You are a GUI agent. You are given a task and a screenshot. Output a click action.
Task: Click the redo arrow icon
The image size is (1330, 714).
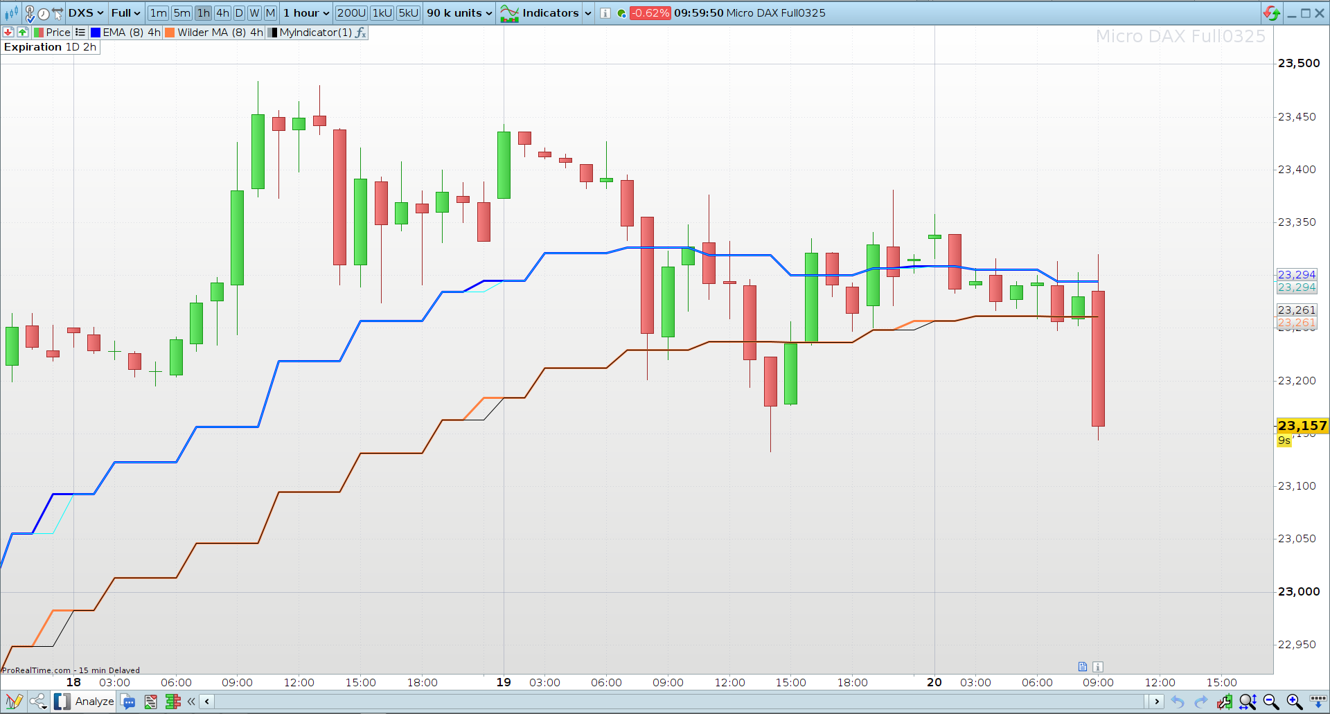(x=1200, y=702)
